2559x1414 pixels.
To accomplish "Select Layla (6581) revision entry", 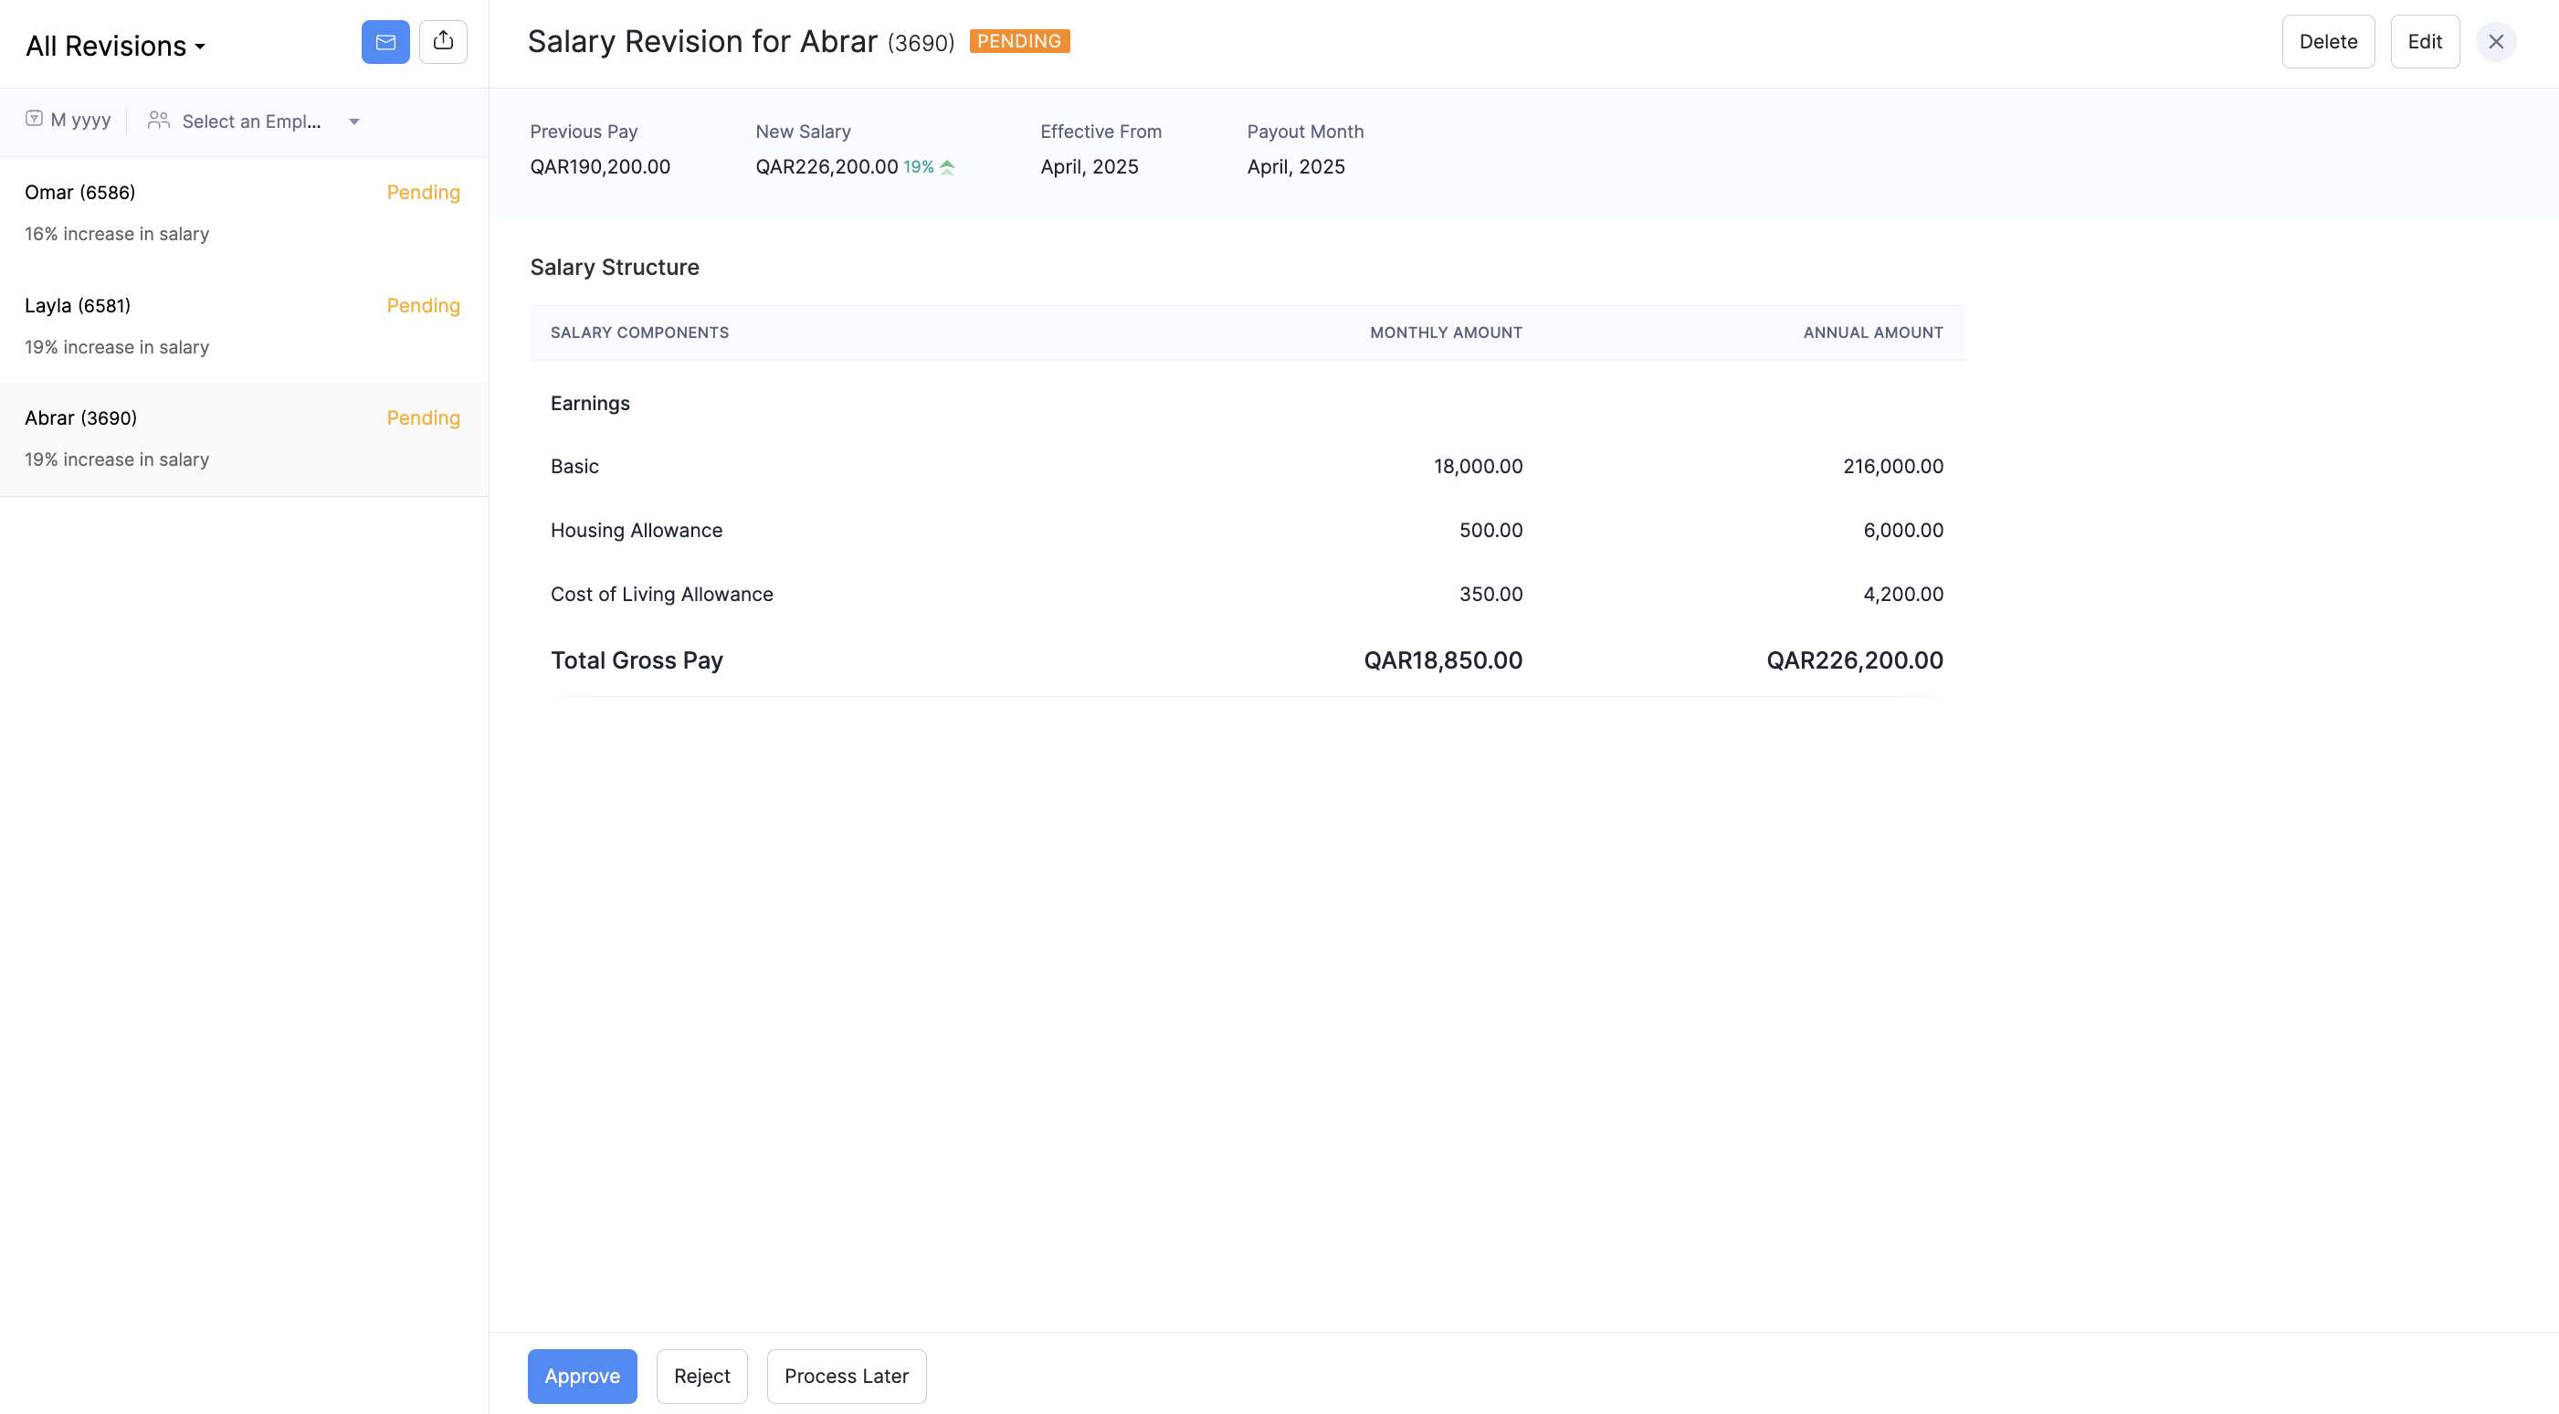I will (243, 326).
